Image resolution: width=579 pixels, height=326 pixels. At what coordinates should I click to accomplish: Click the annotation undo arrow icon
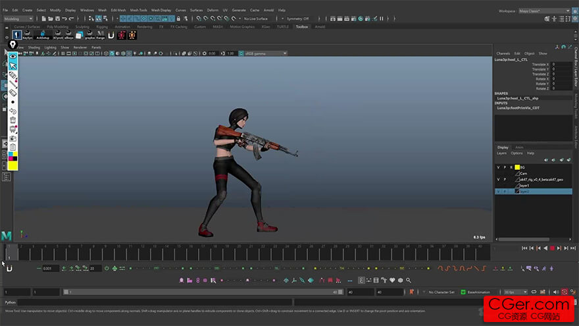[x=13, y=111]
